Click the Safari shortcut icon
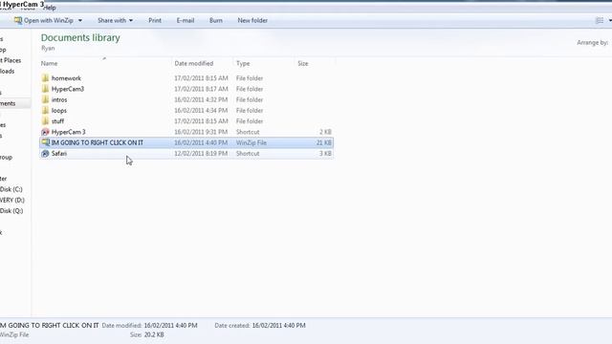 pyautogui.click(x=45, y=153)
